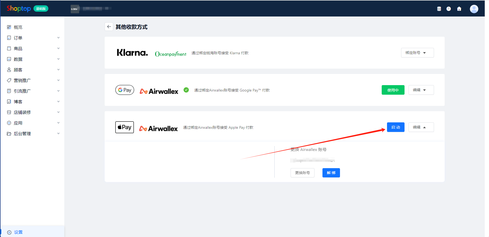
Task: Click the 更换账号 button
Action: pos(302,173)
